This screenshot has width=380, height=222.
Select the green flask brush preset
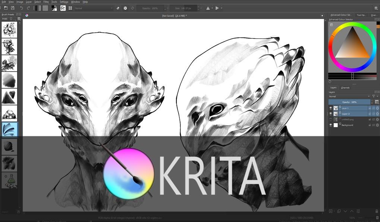tap(9, 180)
